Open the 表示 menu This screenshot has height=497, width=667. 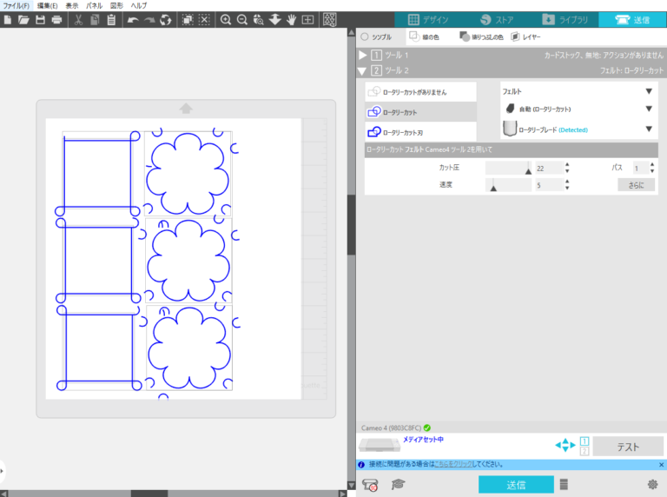(x=72, y=5)
